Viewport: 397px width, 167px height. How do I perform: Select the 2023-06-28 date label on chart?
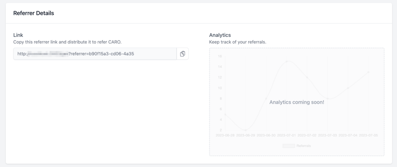(225, 135)
